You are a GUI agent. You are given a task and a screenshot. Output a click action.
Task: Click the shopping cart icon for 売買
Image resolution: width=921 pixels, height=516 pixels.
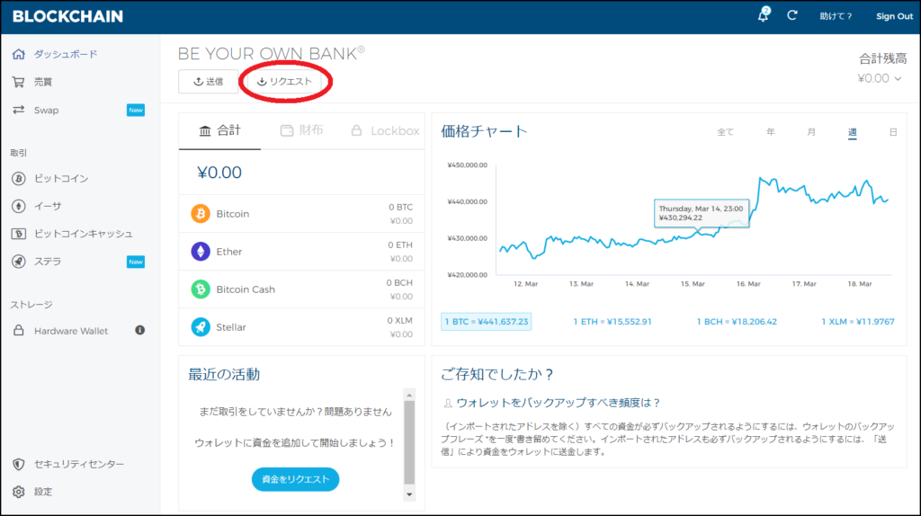click(x=19, y=82)
